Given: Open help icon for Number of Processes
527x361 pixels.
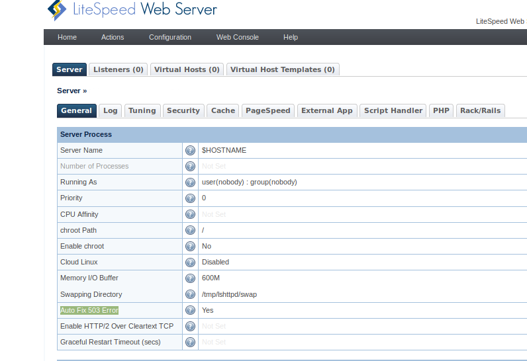Looking at the screenshot, I should (190, 166).
